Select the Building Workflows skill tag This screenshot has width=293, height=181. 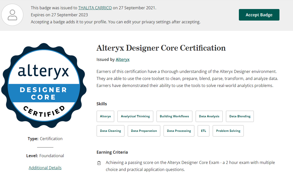coord(174,116)
